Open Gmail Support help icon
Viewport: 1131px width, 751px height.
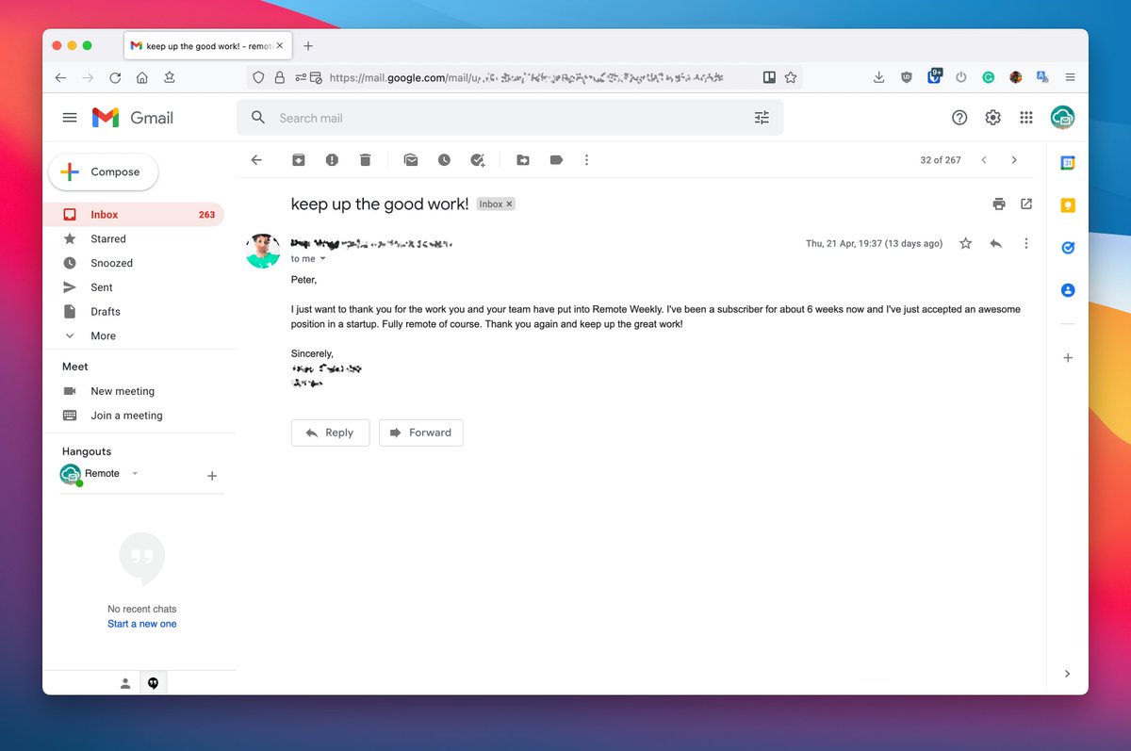959,118
